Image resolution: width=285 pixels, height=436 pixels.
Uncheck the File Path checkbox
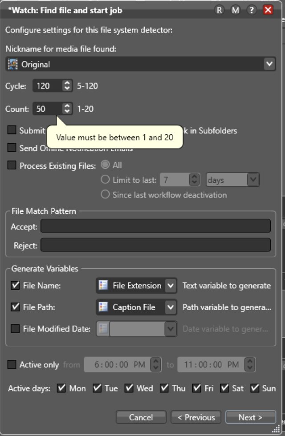(15, 307)
